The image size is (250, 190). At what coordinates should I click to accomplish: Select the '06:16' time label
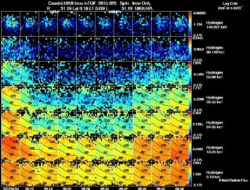click(x=48, y=188)
